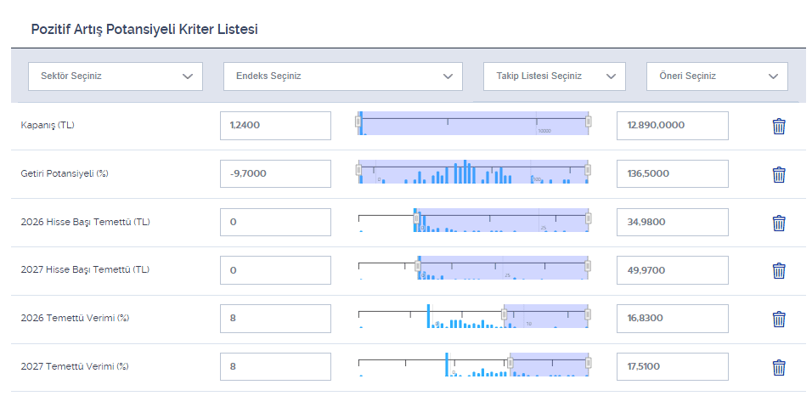This screenshot has height=396, width=812.
Task: Expand the Endeks Seçiniz dropdown
Action: coord(342,76)
